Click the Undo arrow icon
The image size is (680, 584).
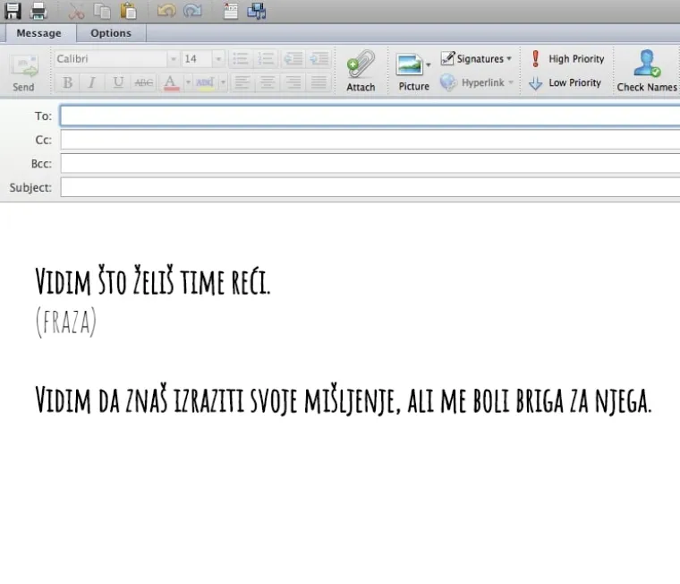pos(166,11)
